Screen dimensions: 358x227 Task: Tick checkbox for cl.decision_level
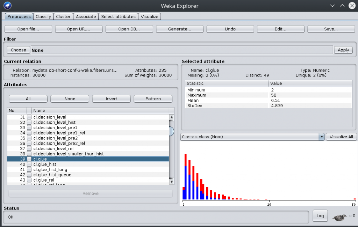point(29,117)
